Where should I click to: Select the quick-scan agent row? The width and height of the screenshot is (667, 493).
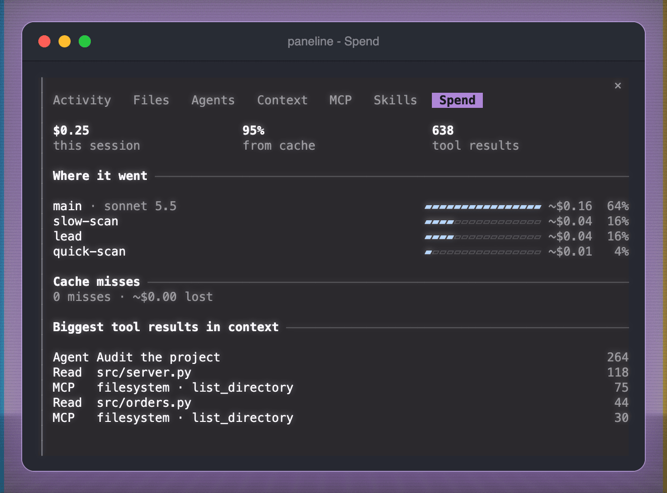[x=341, y=252]
